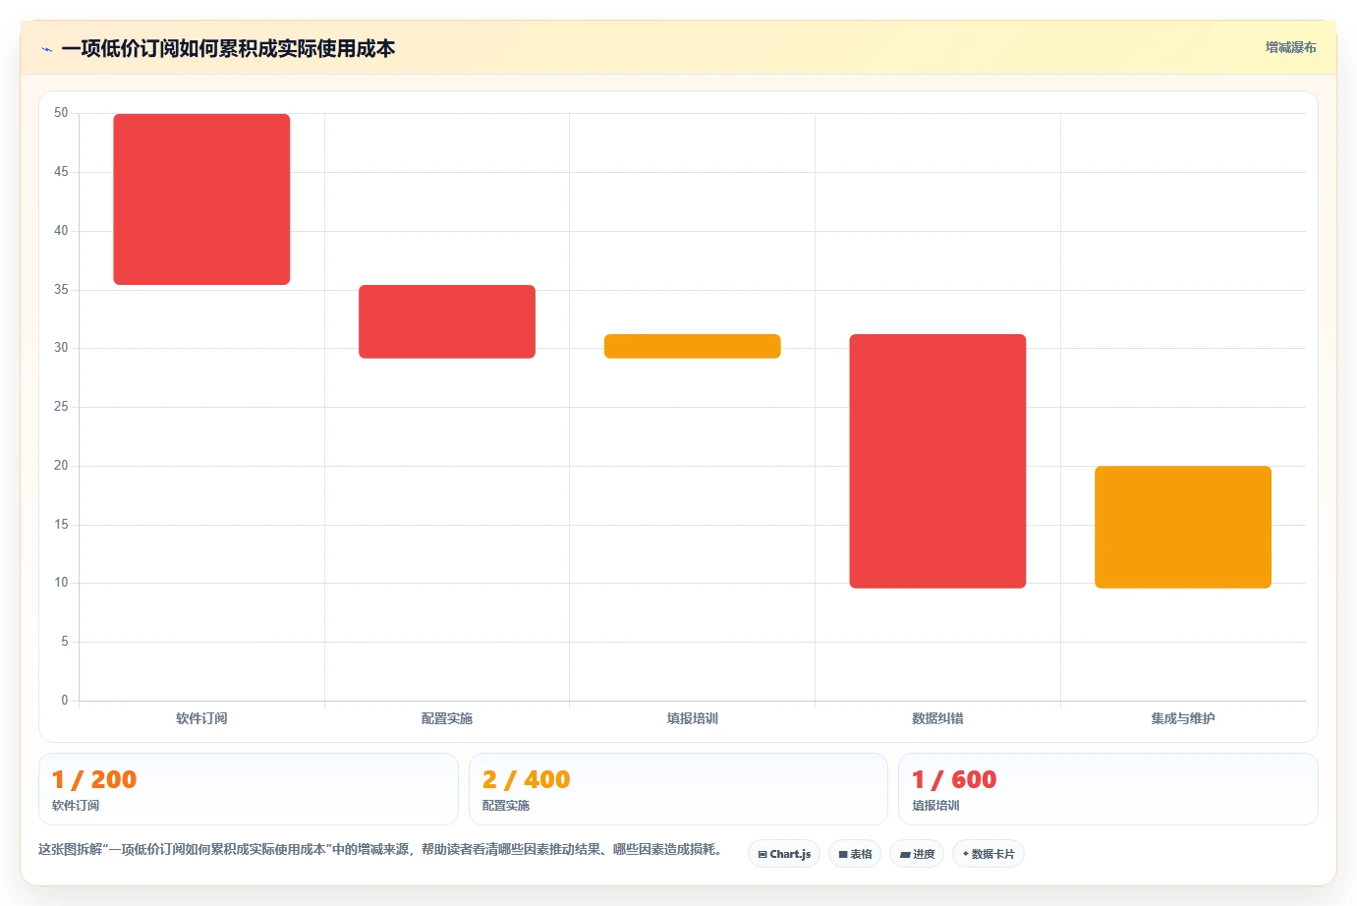Click the y-axis value 20

pyautogui.click(x=61, y=466)
